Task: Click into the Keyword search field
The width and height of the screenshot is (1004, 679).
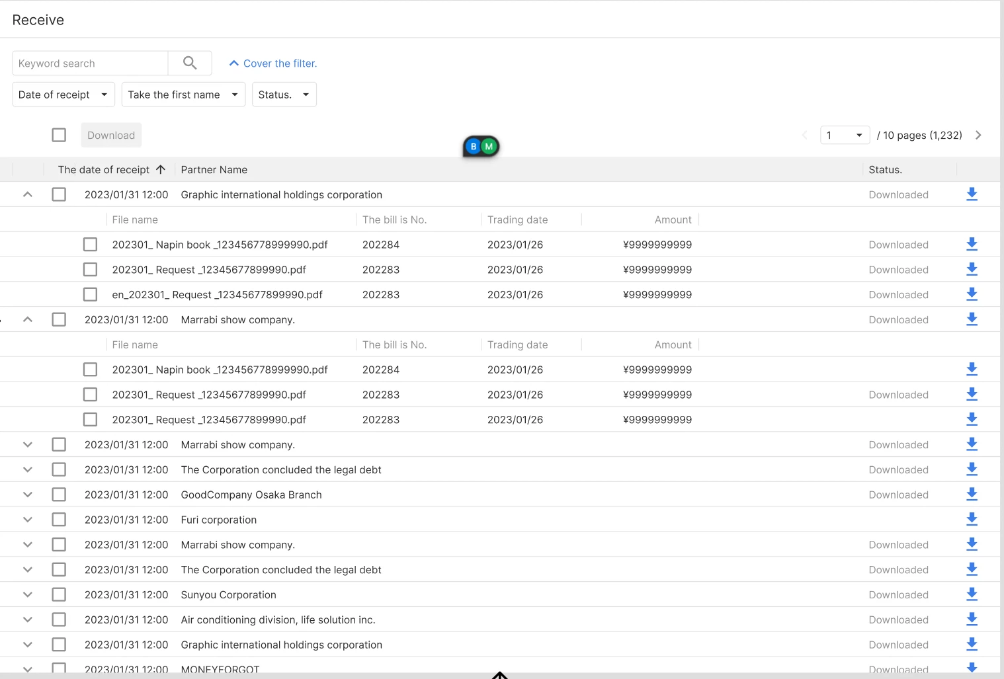Action: pos(90,63)
